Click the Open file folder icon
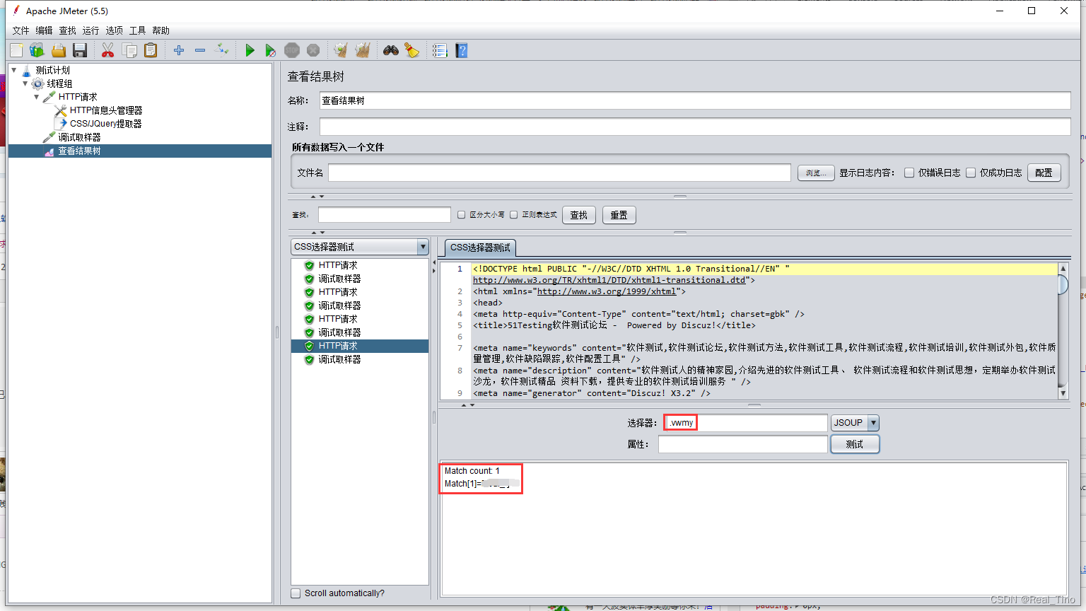1086x611 pixels. (x=58, y=50)
